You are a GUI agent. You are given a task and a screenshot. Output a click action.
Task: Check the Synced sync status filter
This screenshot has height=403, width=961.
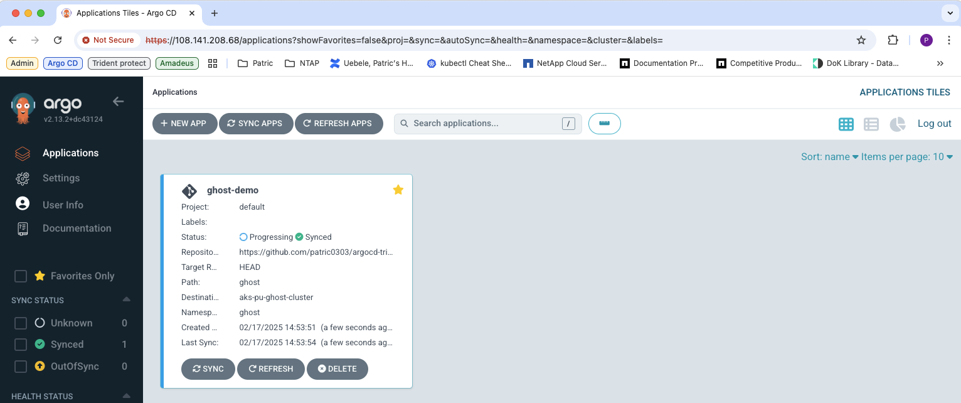(21, 345)
